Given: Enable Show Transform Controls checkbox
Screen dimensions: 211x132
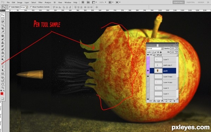Looking at the screenshot, I should click(x=31, y=7).
